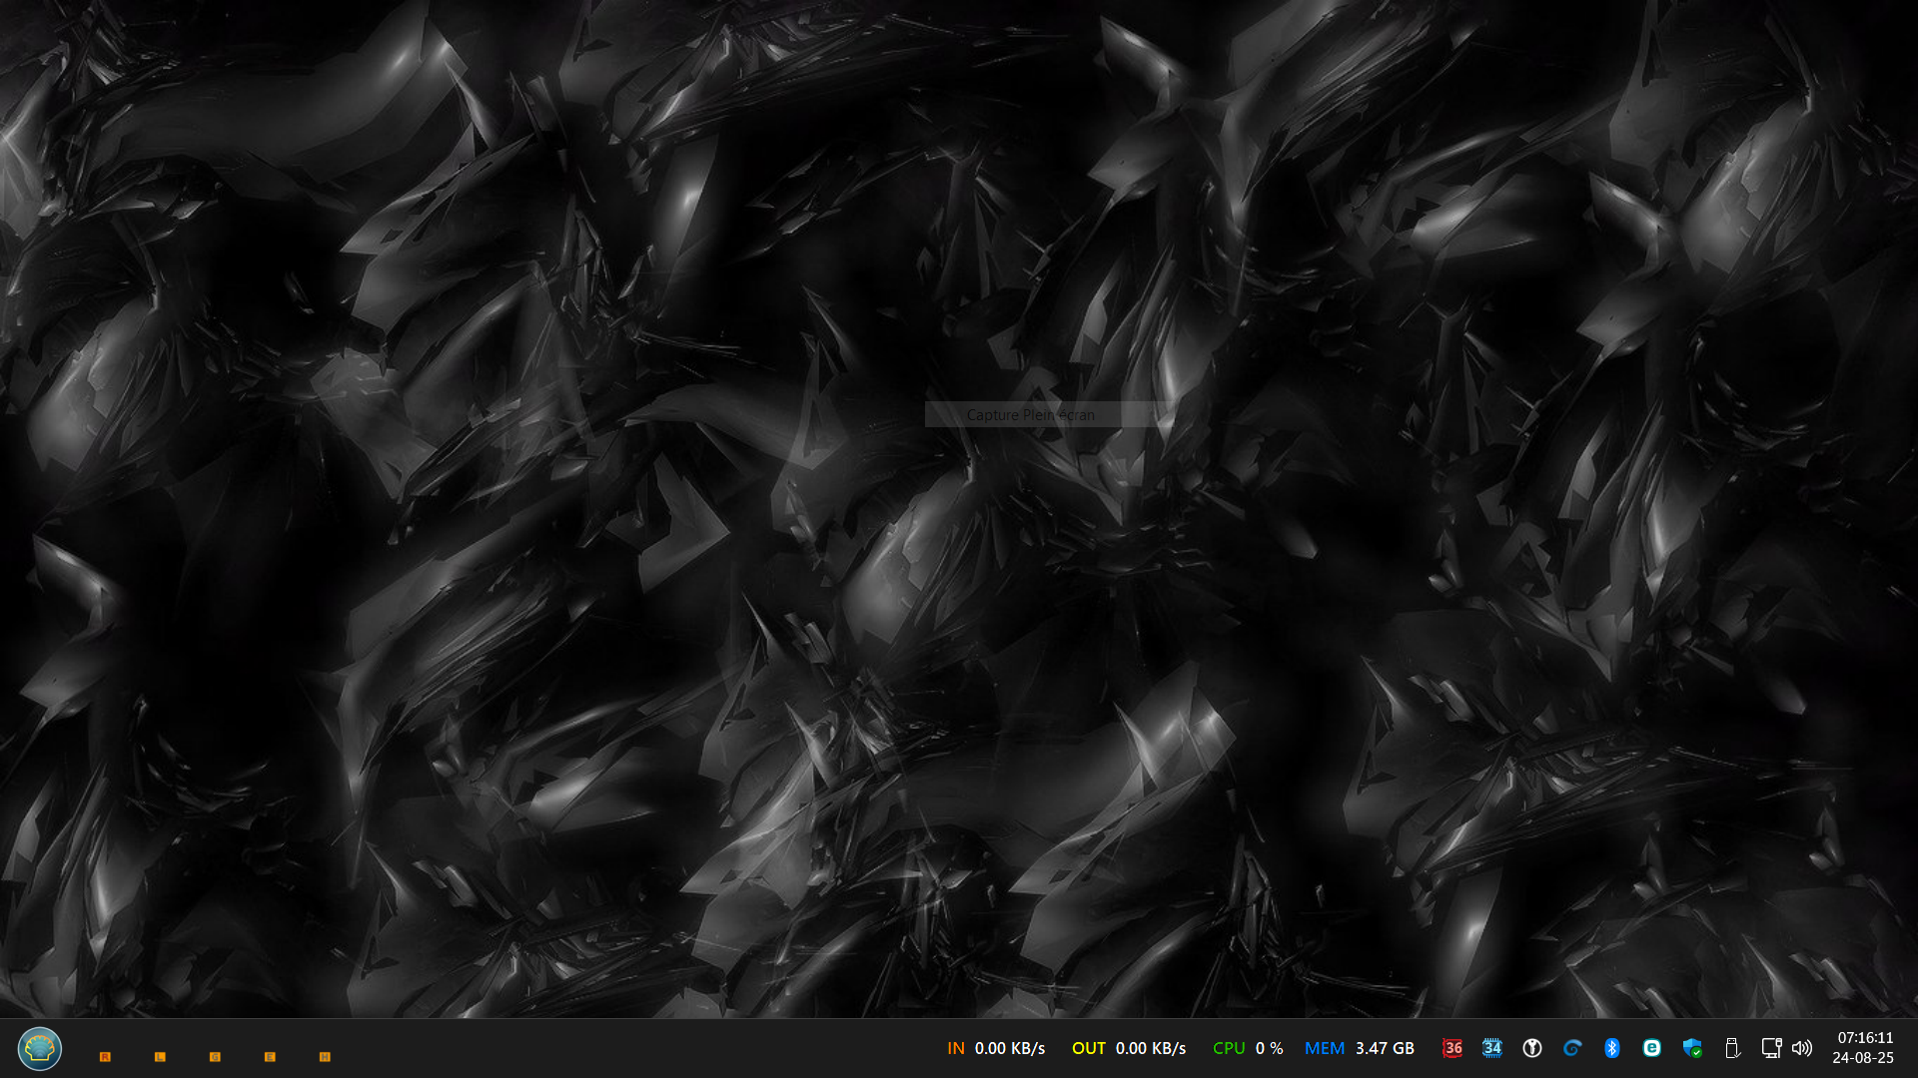Open the network connection tray icon

pyautogui.click(x=1771, y=1048)
